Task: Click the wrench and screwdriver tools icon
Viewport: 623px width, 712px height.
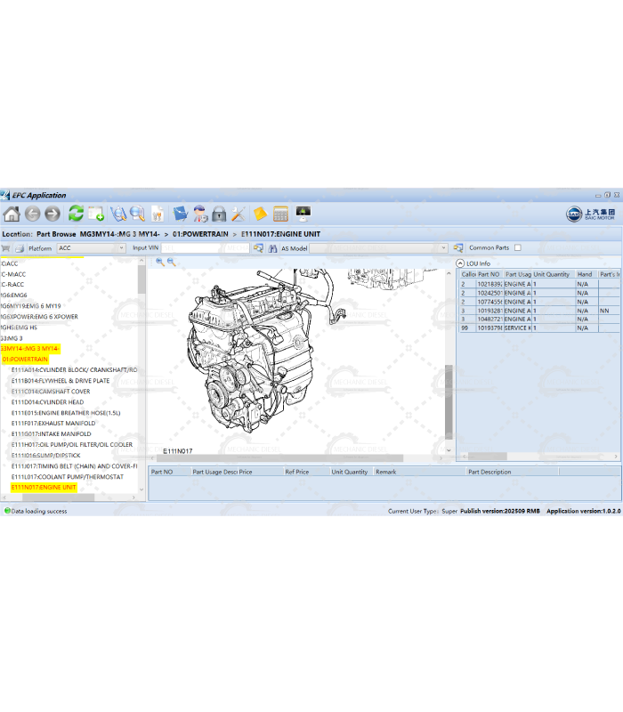Action: point(238,214)
